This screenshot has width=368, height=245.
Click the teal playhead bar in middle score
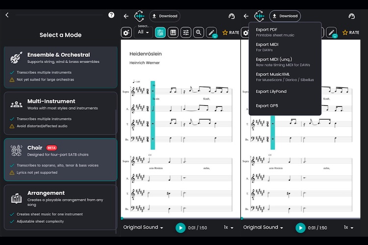click(153, 115)
